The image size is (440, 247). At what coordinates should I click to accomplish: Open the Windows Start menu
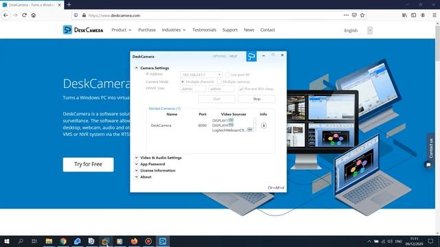[x=7, y=241]
